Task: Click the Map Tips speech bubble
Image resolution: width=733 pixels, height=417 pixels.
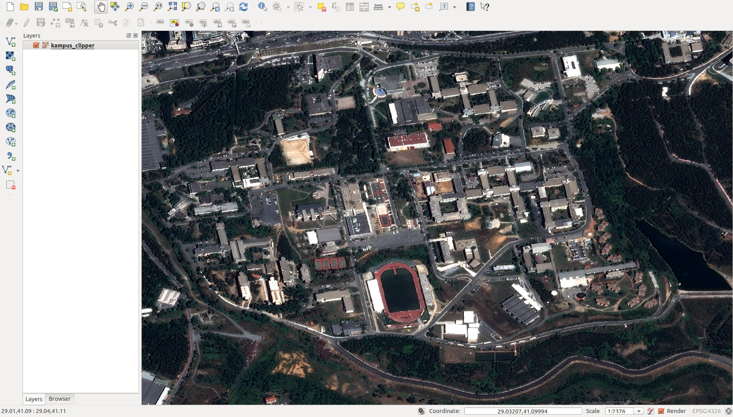Action: point(401,7)
